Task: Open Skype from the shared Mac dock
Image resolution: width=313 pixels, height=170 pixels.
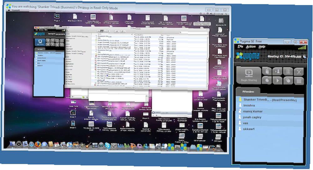Action: [x=107, y=146]
